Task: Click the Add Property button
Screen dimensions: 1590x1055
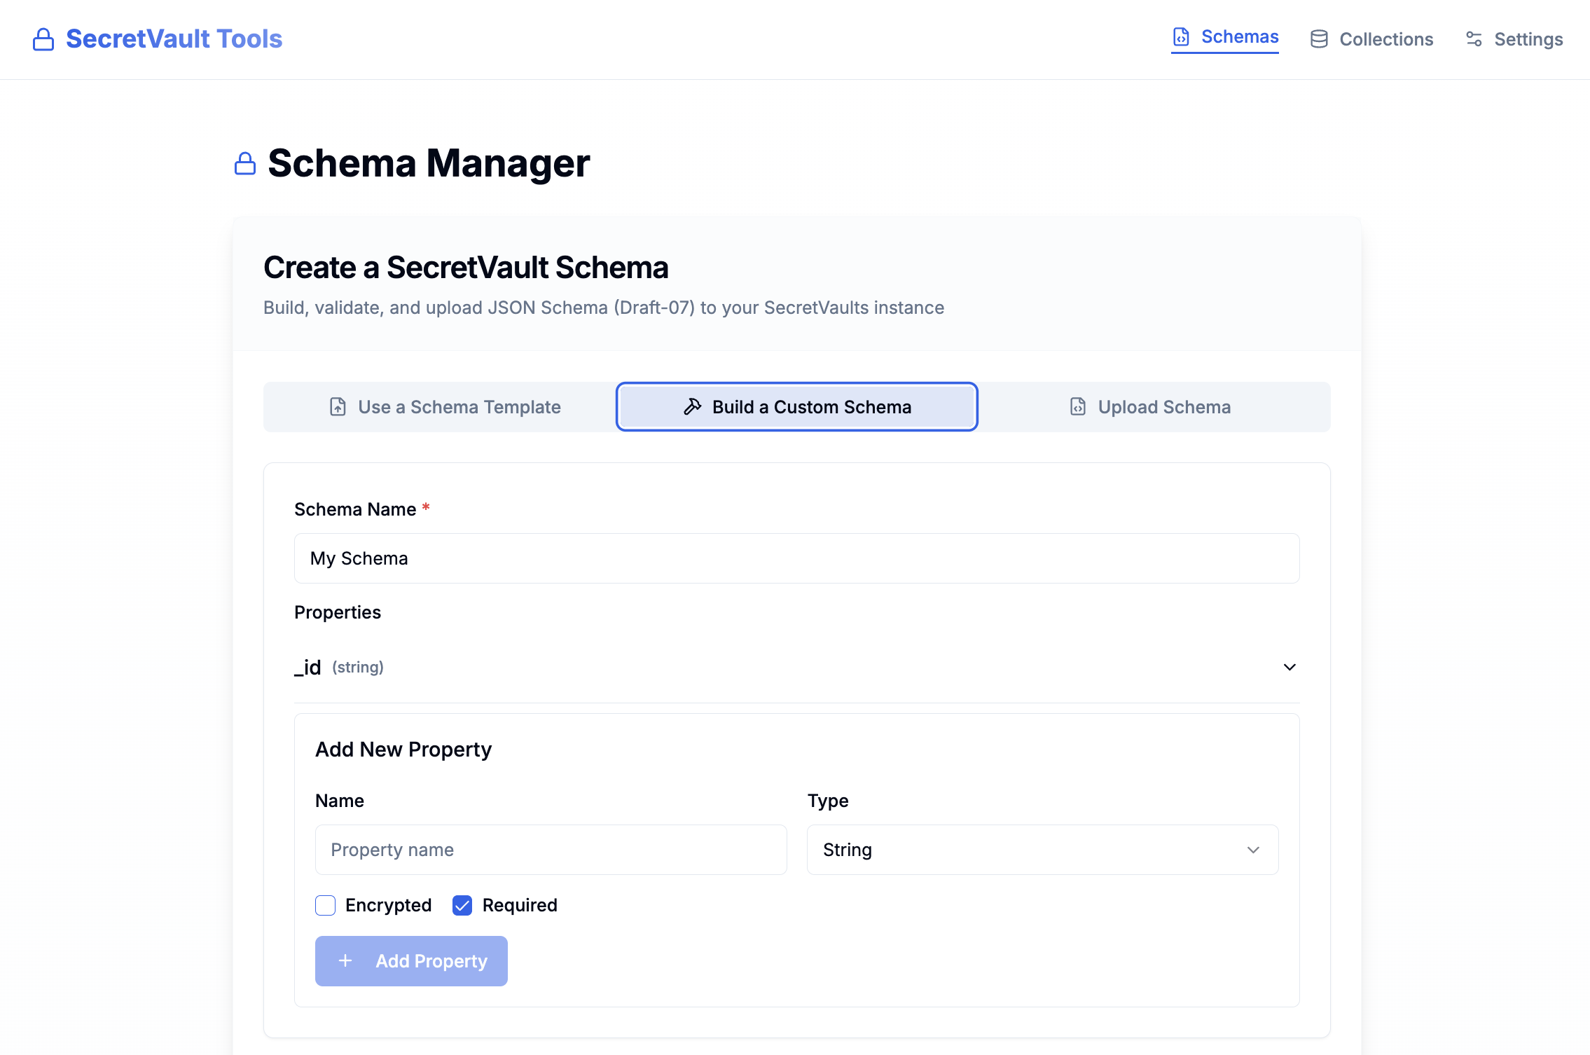Action: pos(411,960)
